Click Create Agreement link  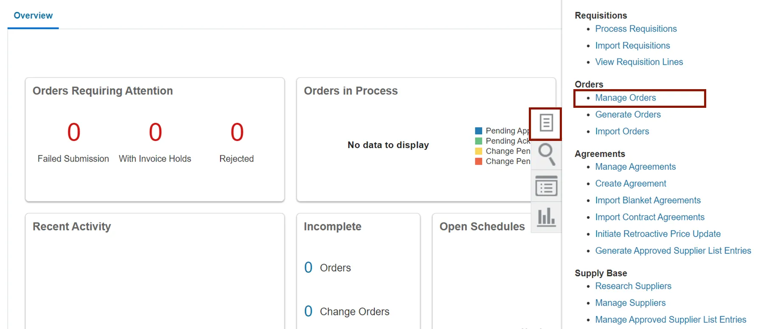[630, 184]
